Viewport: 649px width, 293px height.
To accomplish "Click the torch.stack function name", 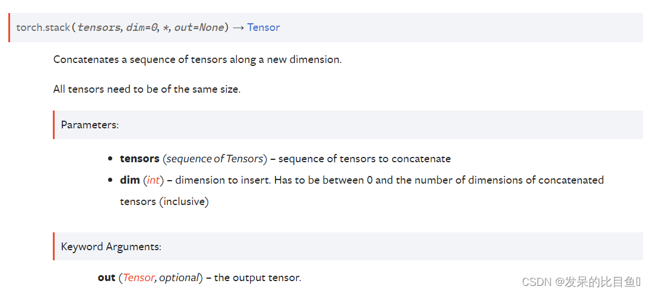I will coord(43,28).
